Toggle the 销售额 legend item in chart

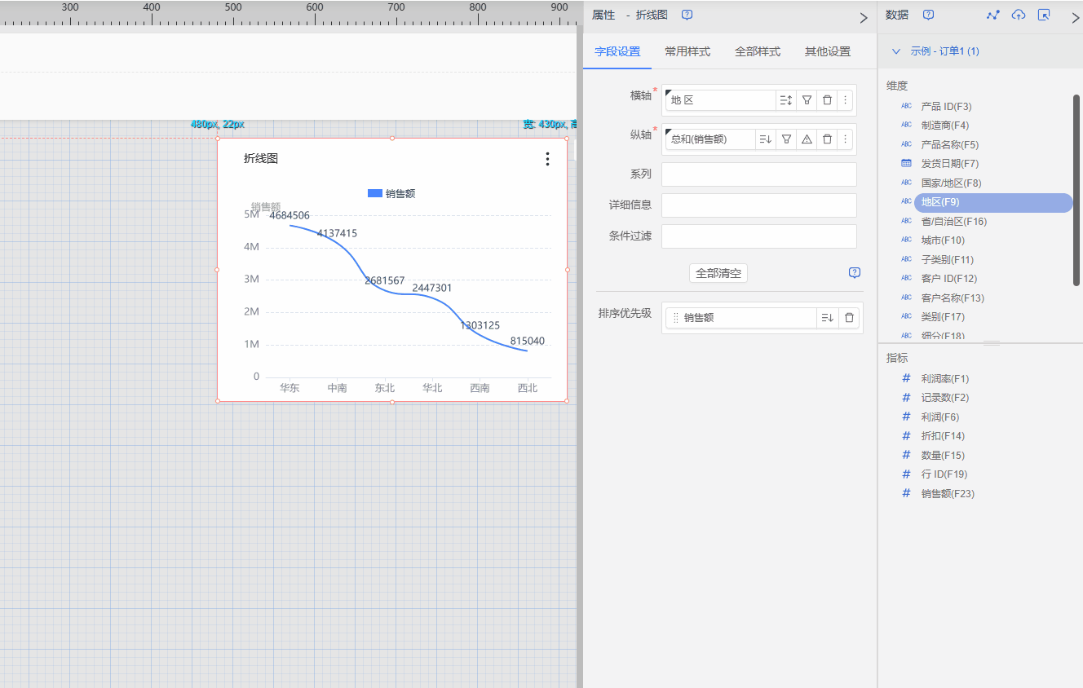(x=391, y=193)
